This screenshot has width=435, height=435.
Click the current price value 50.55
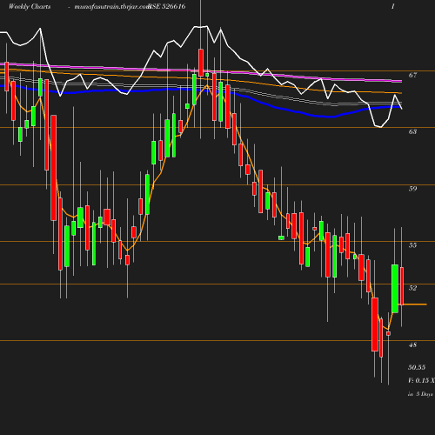[x=417, y=367]
